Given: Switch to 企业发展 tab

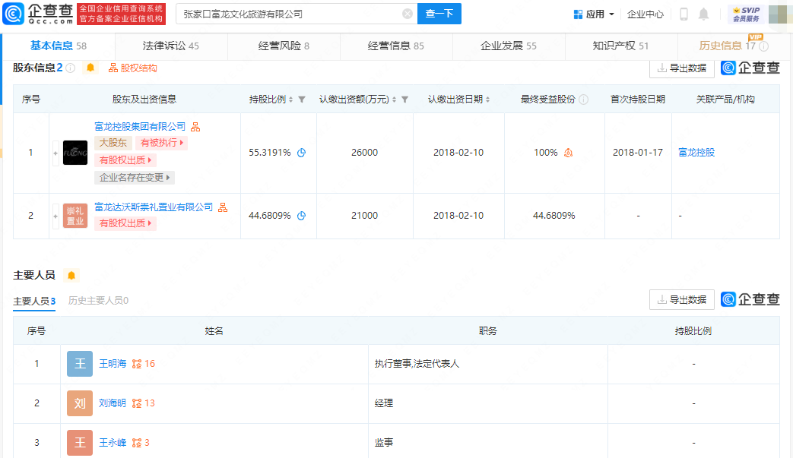Looking at the screenshot, I should [509, 46].
